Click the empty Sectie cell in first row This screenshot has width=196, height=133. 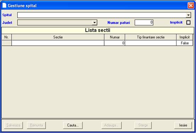point(58,43)
